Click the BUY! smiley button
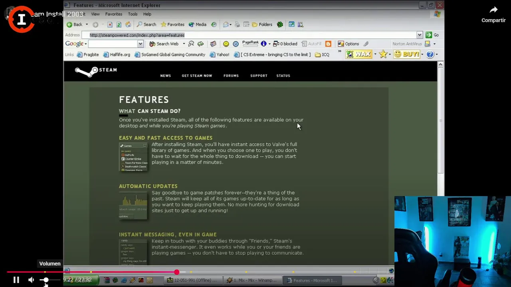This screenshot has height=287, width=511. click(407, 54)
